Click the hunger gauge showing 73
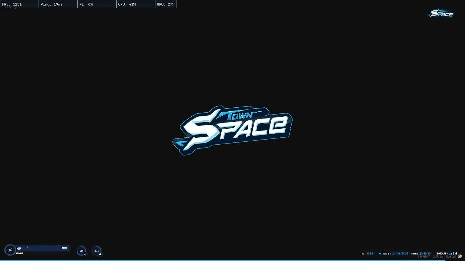Image resolution: width=465 pixels, height=261 pixels. [x=81, y=251]
